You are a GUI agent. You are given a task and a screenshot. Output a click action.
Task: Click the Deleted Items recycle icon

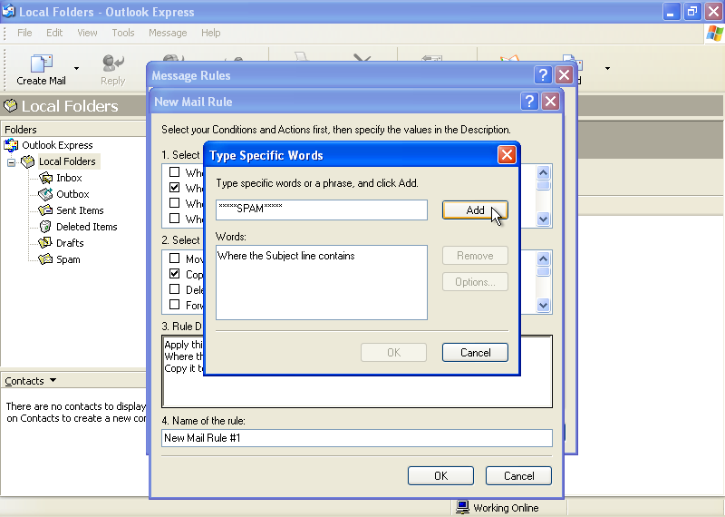45,227
